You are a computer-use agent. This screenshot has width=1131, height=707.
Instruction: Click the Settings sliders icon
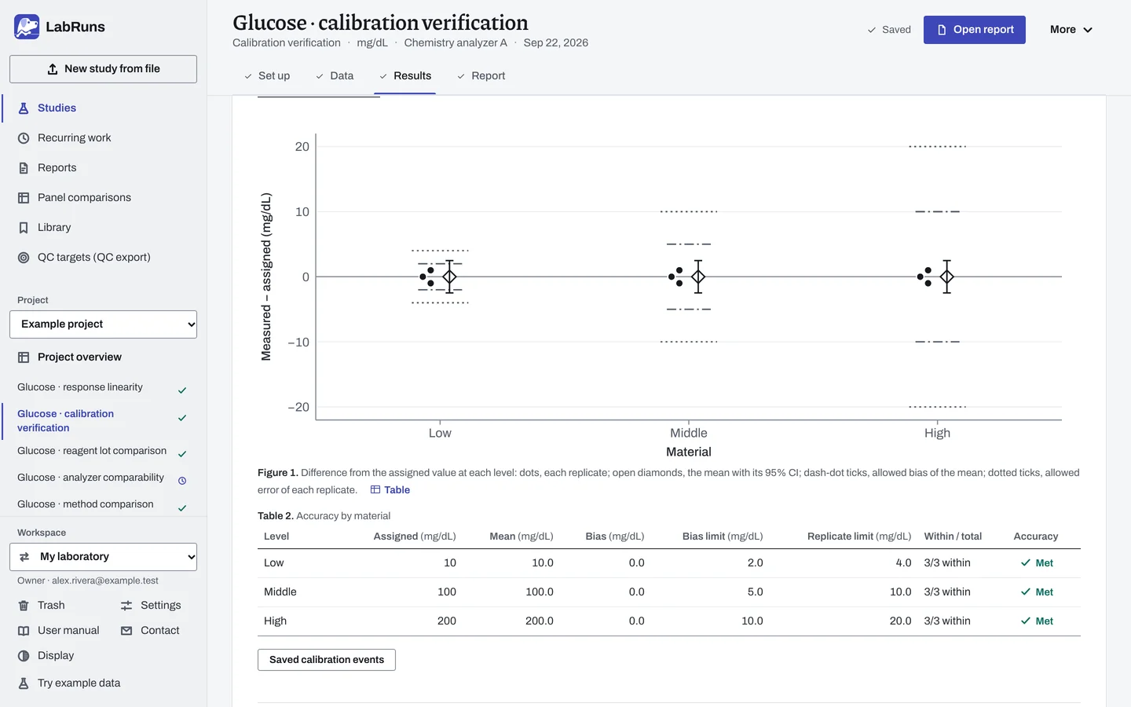click(126, 606)
